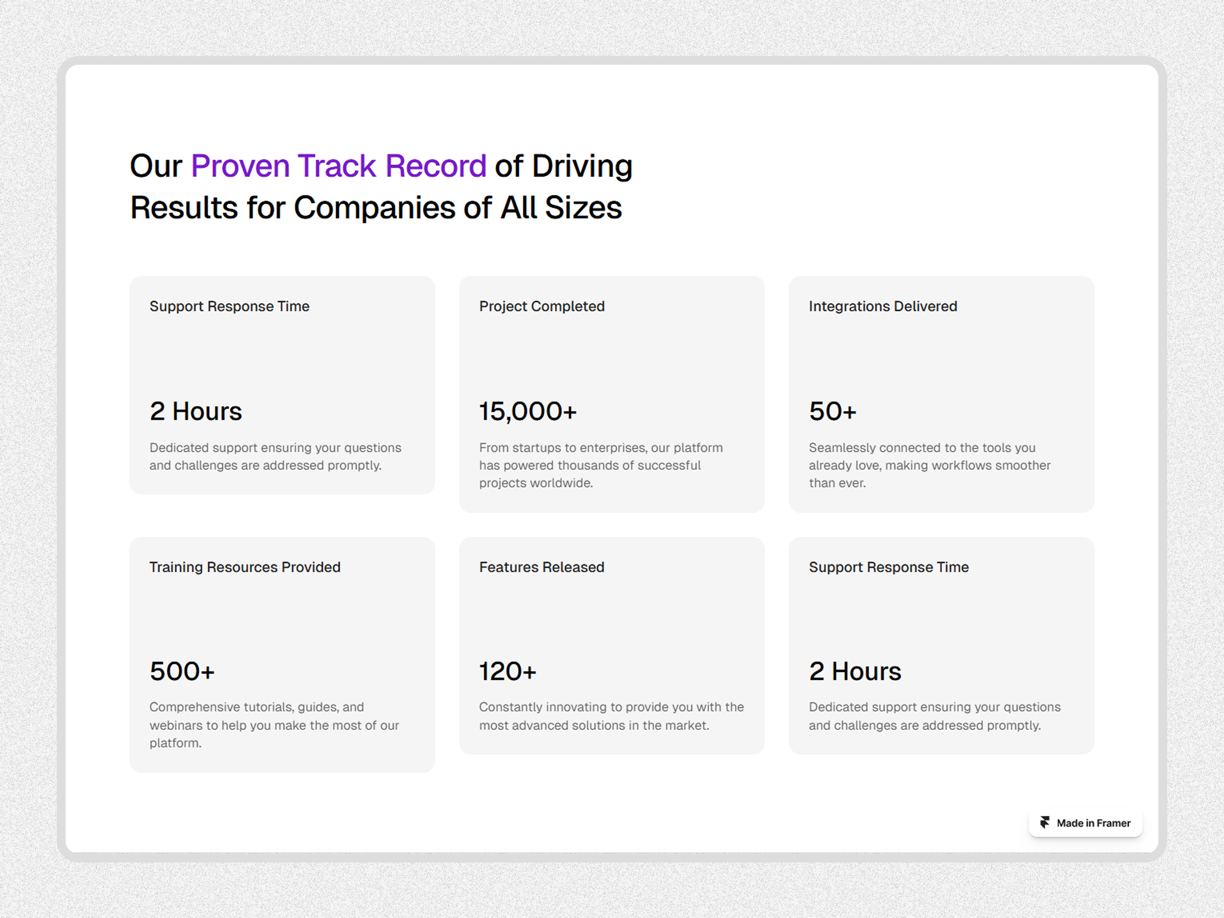The width and height of the screenshot is (1224, 918).
Task: Select the Results for Companies heading line
Action: point(376,208)
